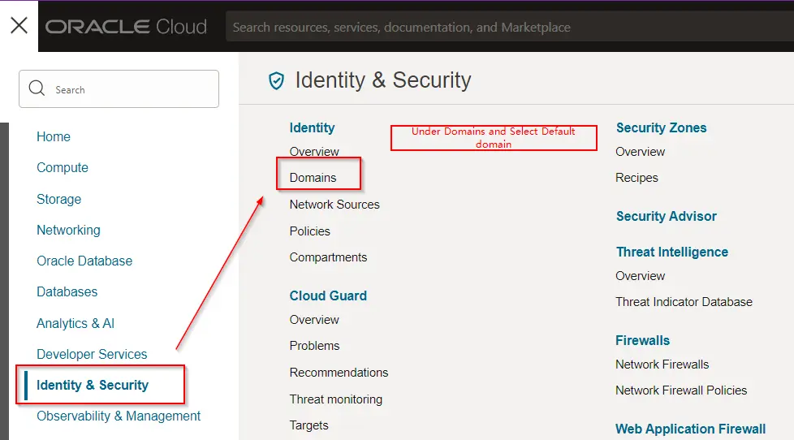Open Analytics & AI category
794x440 pixels.
pos(76,323)
